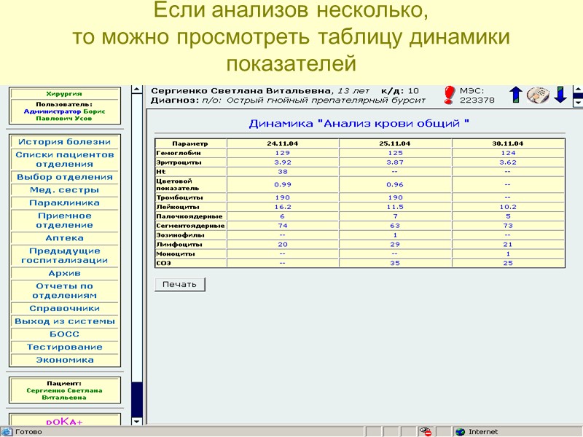Viewport: 583px width, 437px height.
Task: Click user name Администратор Борис Павлович Усов
Action: coord(64,115)
